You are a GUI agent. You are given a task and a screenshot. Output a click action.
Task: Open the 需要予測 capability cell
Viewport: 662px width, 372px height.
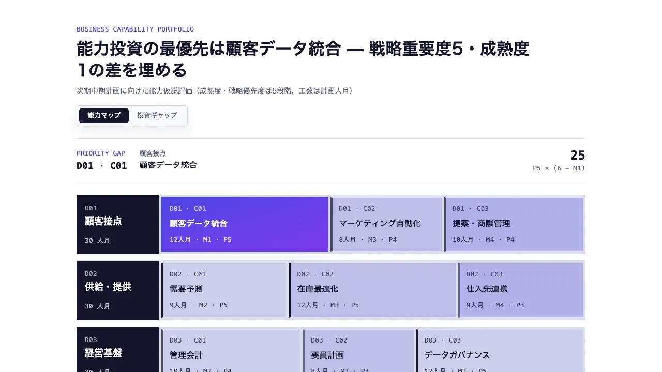(224, 290)
